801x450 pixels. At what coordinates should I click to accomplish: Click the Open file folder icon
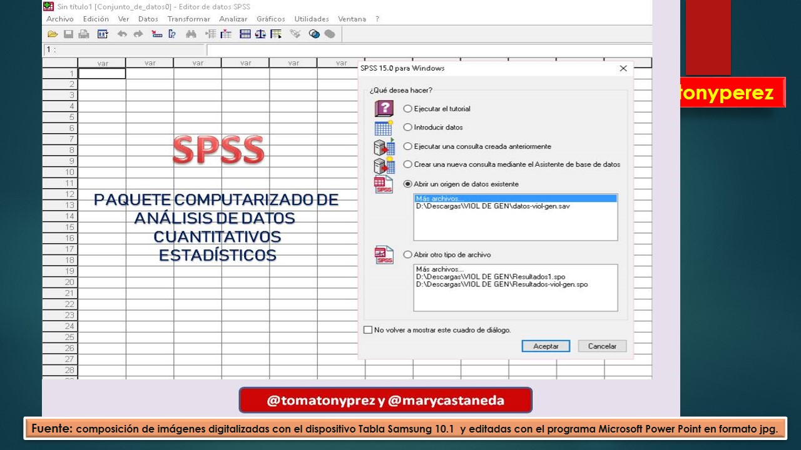[x=53, y=34]
